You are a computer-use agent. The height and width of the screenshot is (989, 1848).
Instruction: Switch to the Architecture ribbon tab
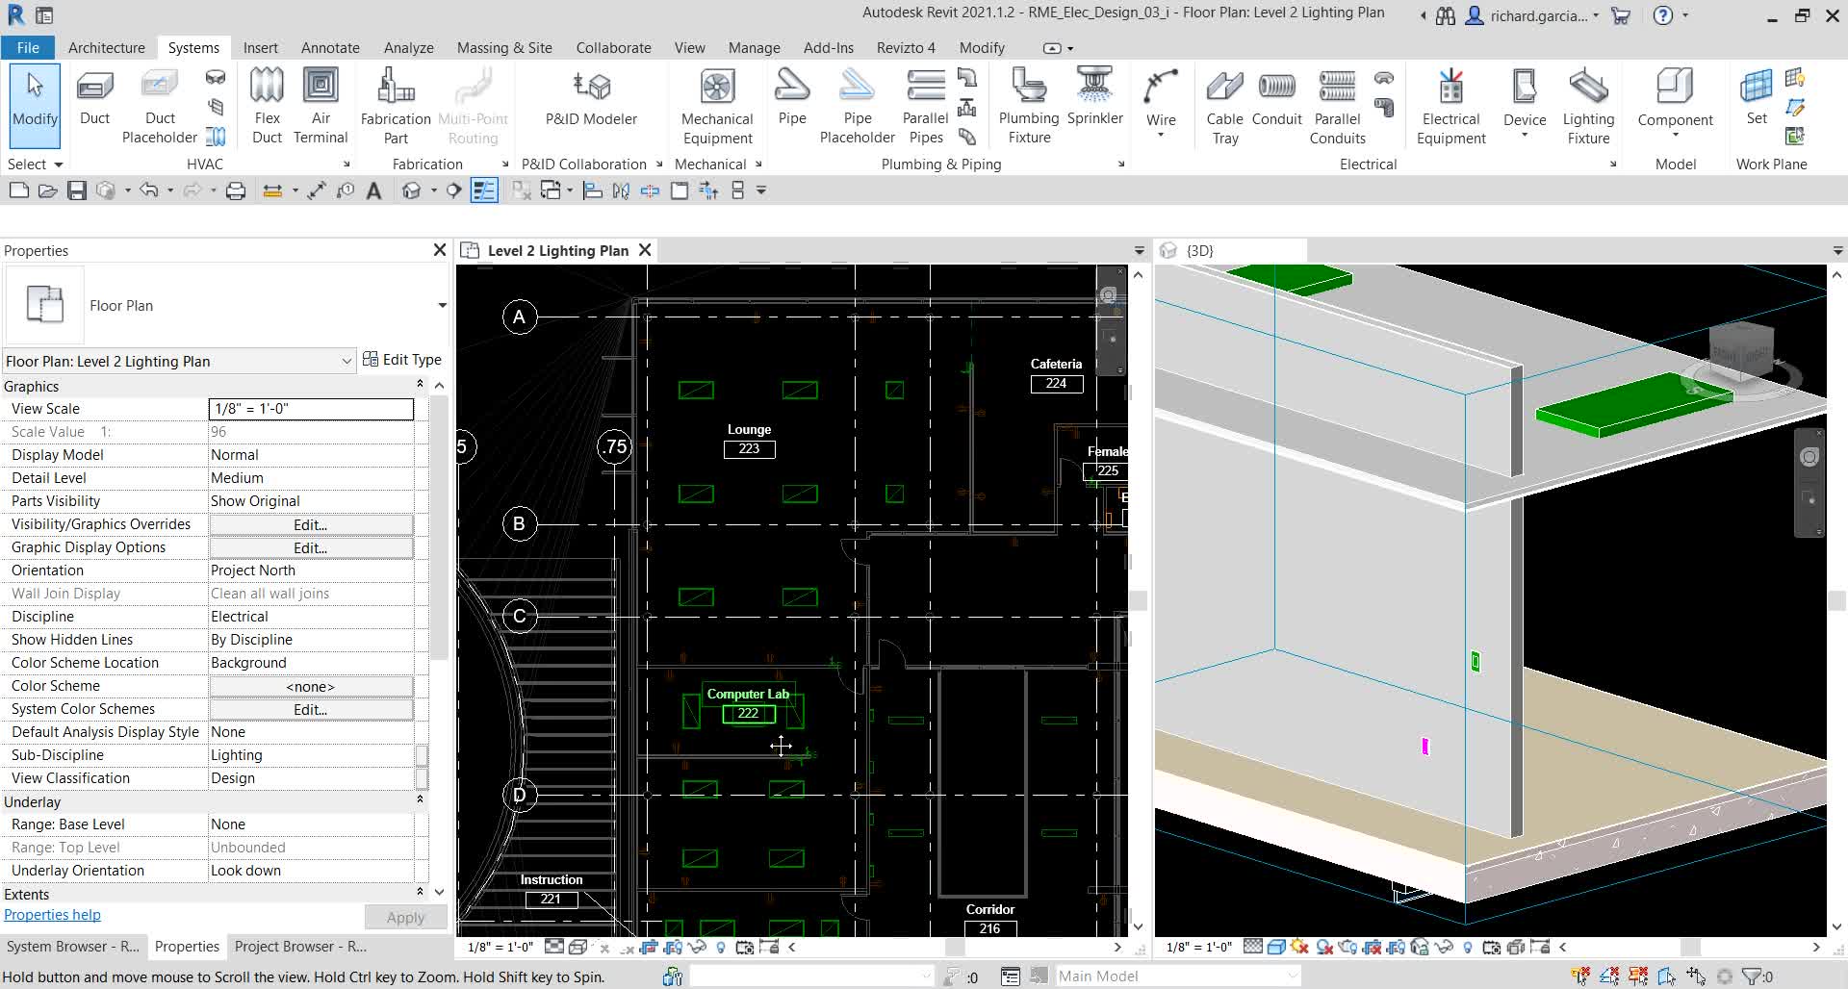point(106,47)
